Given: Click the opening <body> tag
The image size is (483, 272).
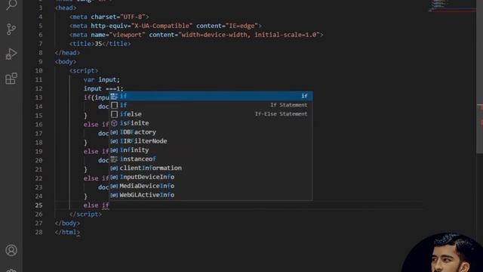Looking at the screenshot, I should point(66,62).
